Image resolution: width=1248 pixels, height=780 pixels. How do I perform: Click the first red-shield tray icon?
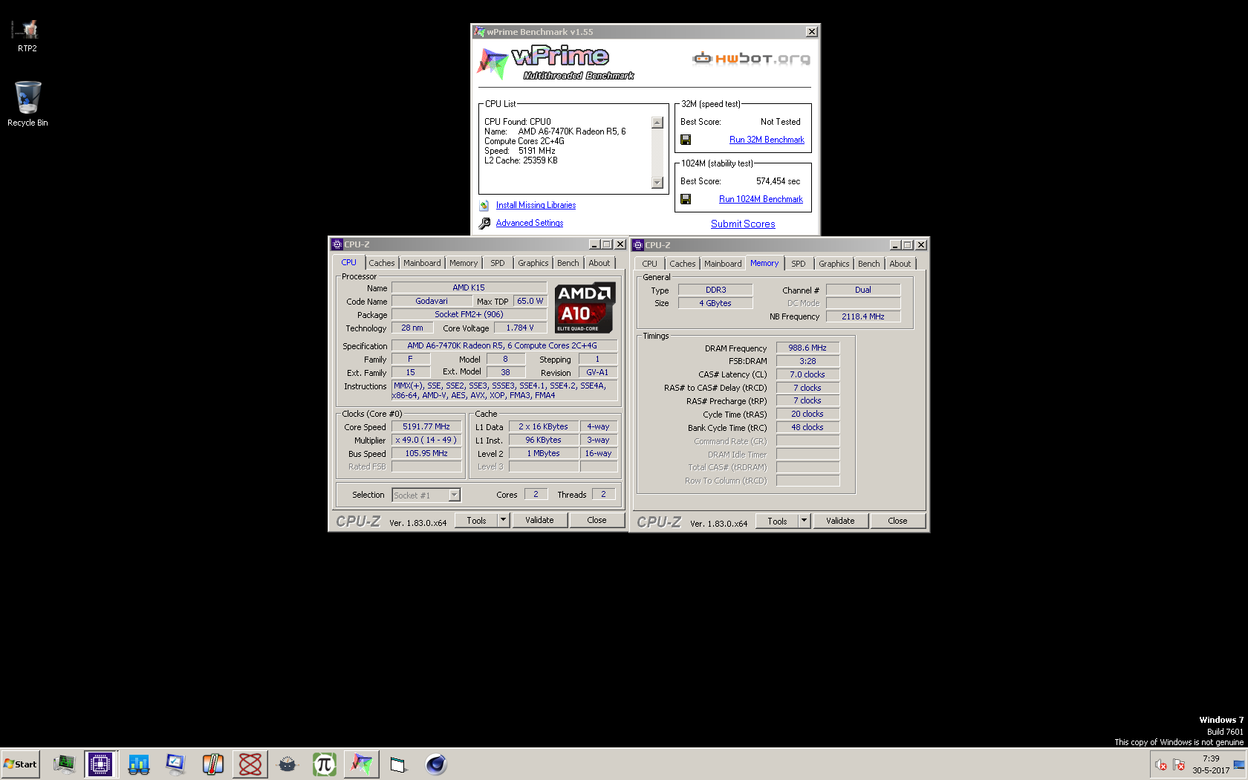(x=1161, y=764)
